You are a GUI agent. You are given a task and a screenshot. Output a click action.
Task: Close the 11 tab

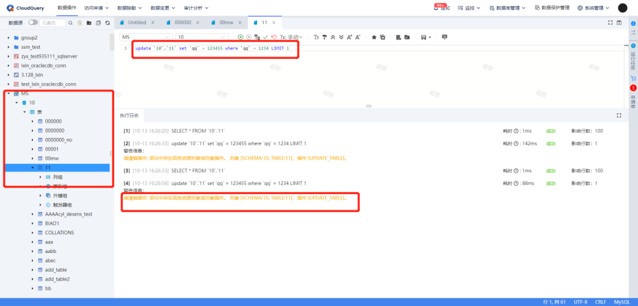pyautogui.click(x=274, y=23)
